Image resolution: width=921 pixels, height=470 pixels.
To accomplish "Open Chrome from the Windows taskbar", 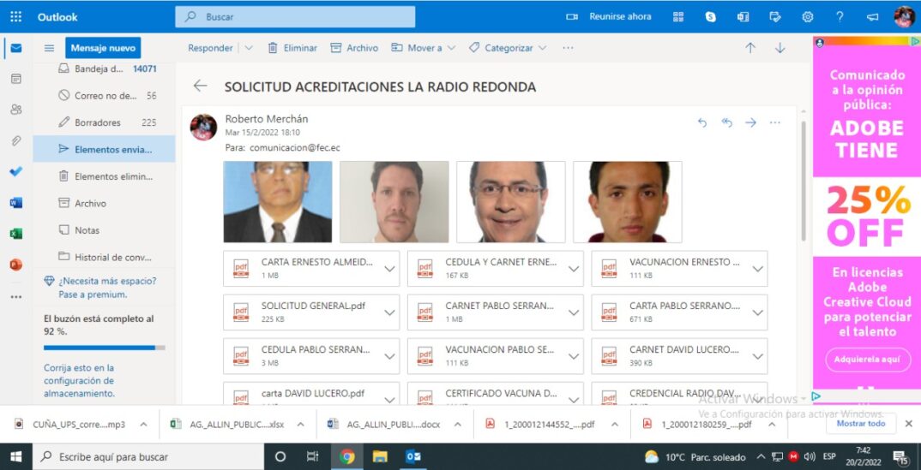I will tap(347, 456).
